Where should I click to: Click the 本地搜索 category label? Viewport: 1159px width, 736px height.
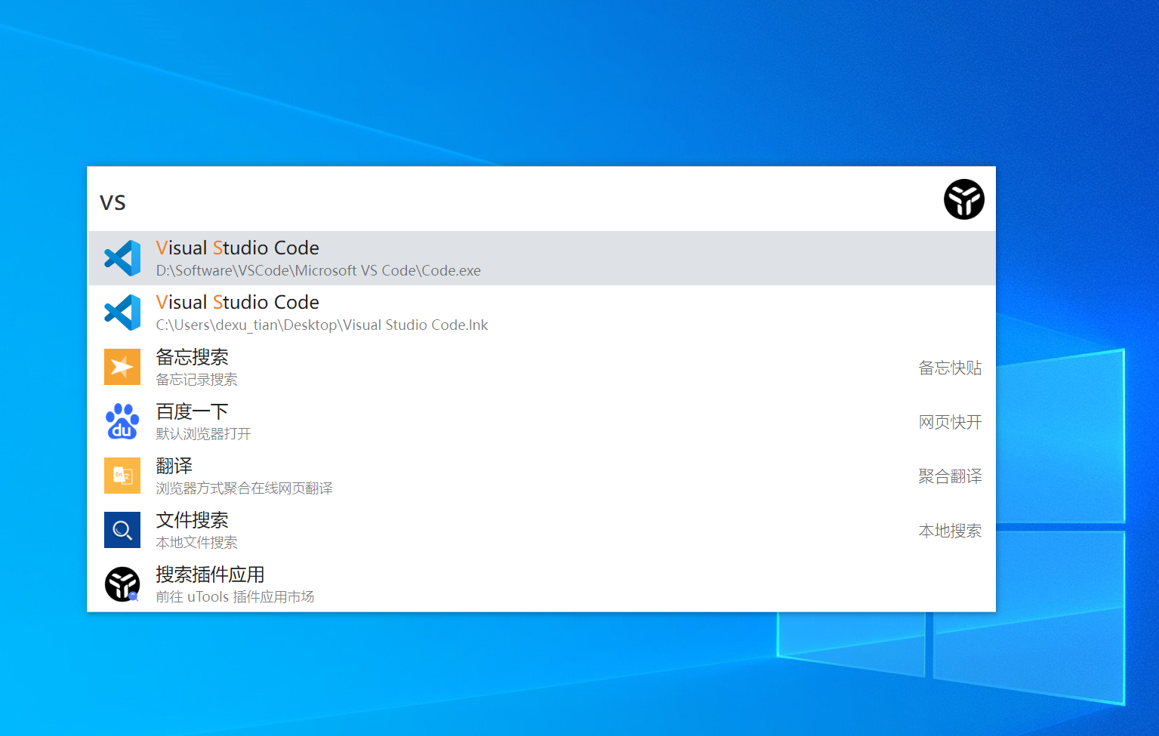coord(950,531)
